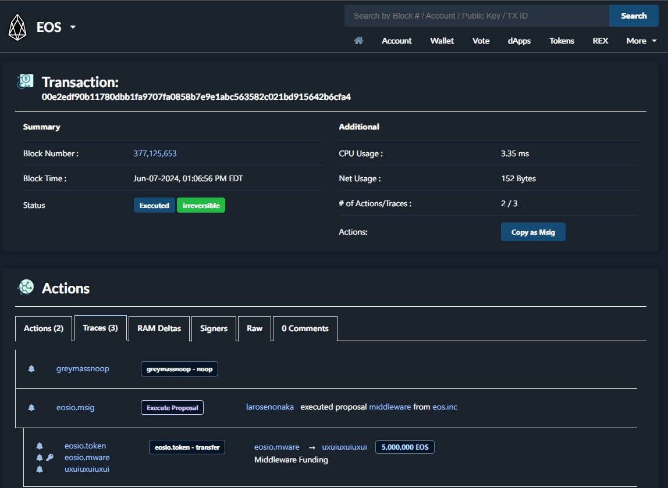Click the bell icon beside uxuiuxuiuxui receiver

tap(40, 469)
